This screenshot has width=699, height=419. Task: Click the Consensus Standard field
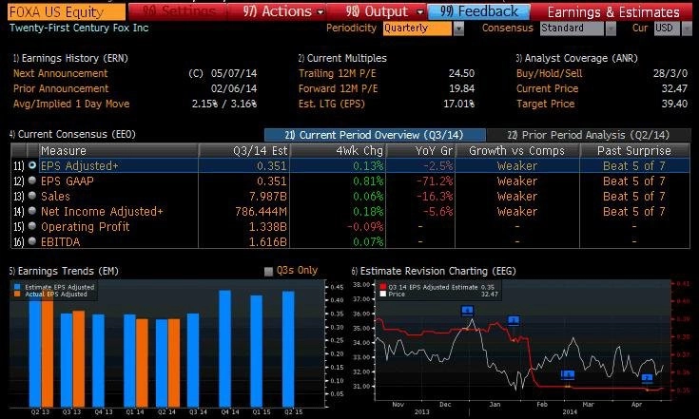(x=573, y=29)
